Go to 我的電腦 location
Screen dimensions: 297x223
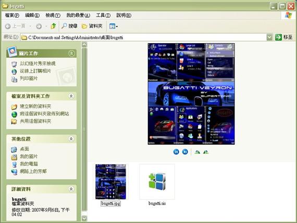tap(29, 164)
